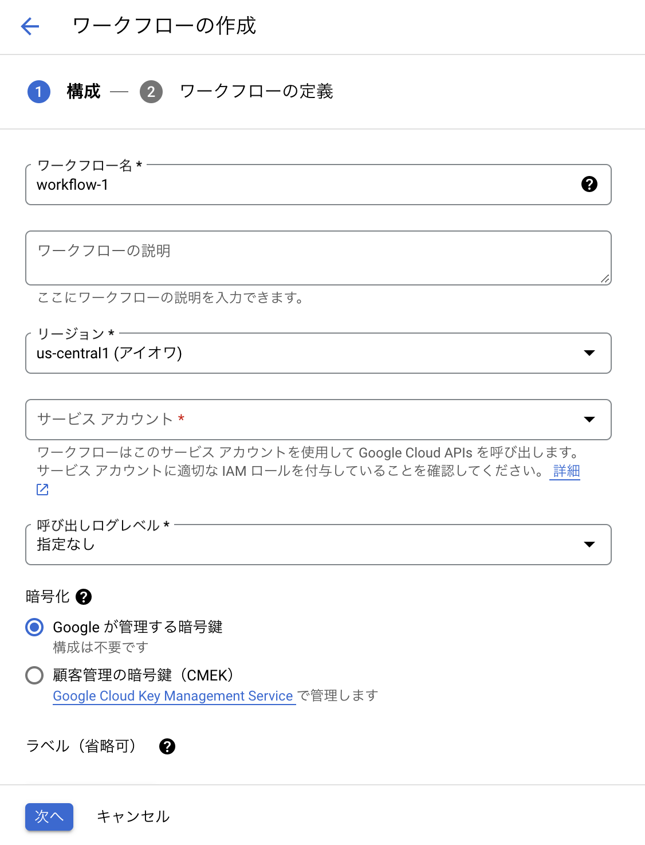Open the labels help icon beside ラベル（省略可）

[167, 746]
